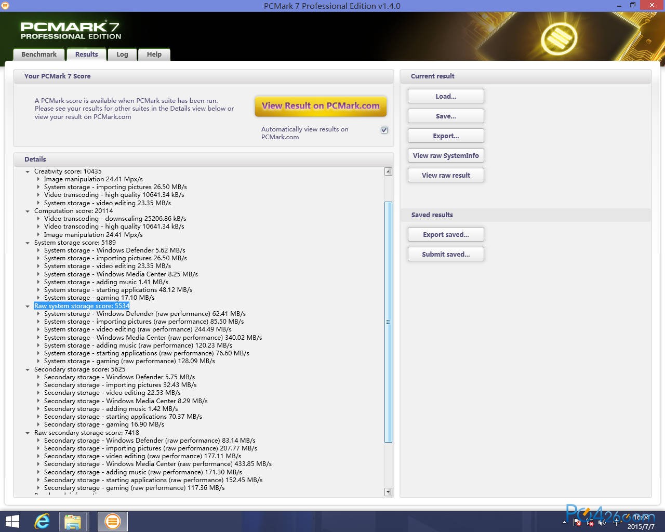Open the Help tab

tap(154, 55)
